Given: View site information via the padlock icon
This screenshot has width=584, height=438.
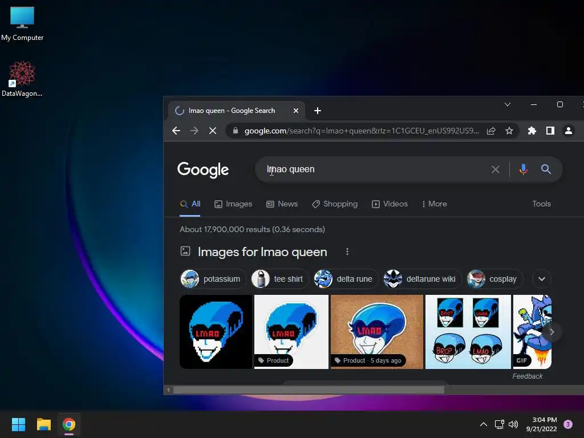Looking at the screenshot, I should pyautogui.click(x=236, y=131).
